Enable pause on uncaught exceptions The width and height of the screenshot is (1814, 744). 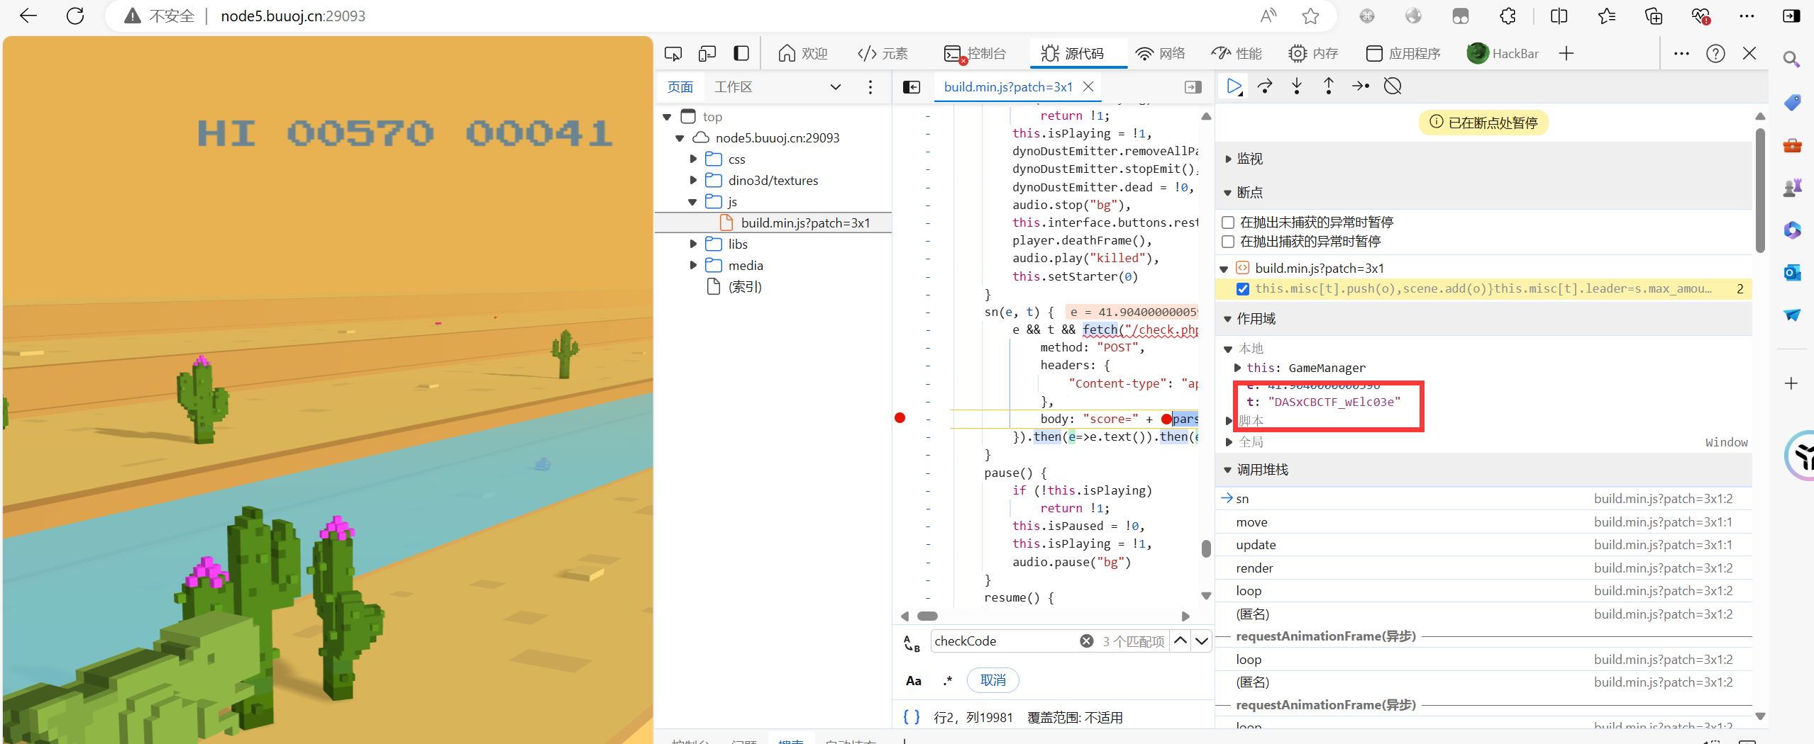pyautogui.click(x=1228, y=222)
